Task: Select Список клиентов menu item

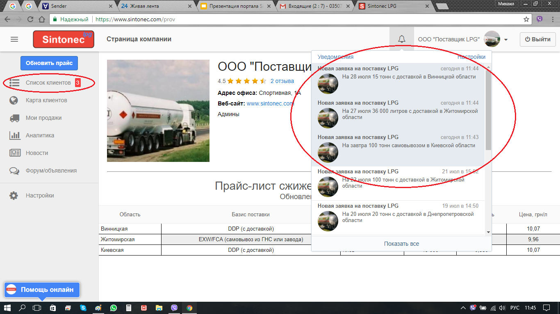Action: pyautogui.click(x=48, y=83)
